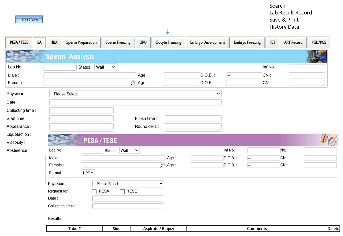Viewport: 343px width, 236px height.
Task: Open the PESA / TESE Physician dropdown
Action: click(128, 184)
